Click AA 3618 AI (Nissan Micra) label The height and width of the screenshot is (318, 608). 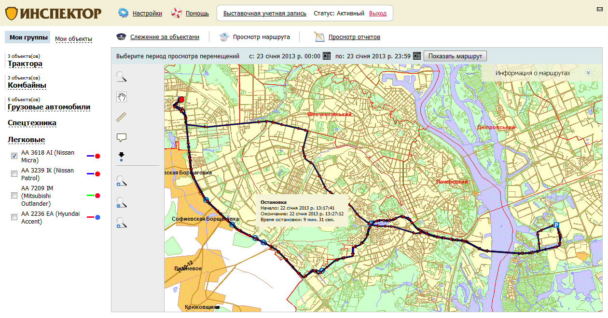[48, 156]
